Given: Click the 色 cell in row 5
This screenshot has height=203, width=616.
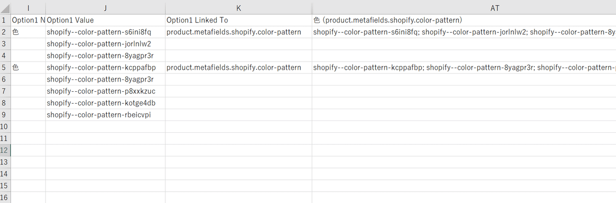Looking at the screenshot, I should [28, 68].
